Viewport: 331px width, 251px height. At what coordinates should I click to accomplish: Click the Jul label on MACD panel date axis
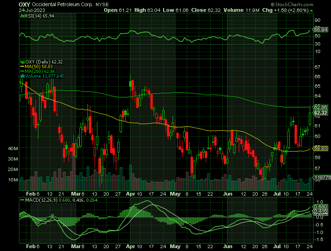(x=277, y=246)
